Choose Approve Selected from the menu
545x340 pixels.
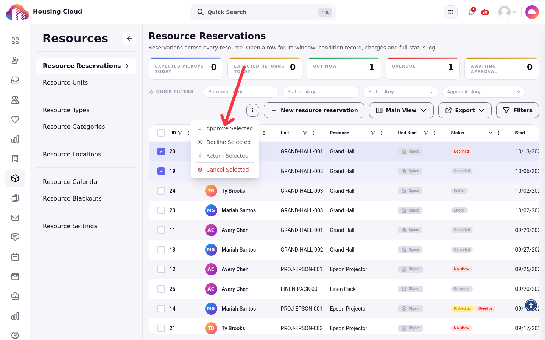[225, 128]
